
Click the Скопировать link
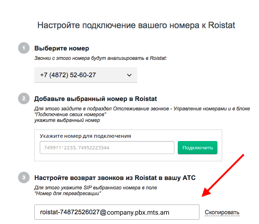coord(222,212)
